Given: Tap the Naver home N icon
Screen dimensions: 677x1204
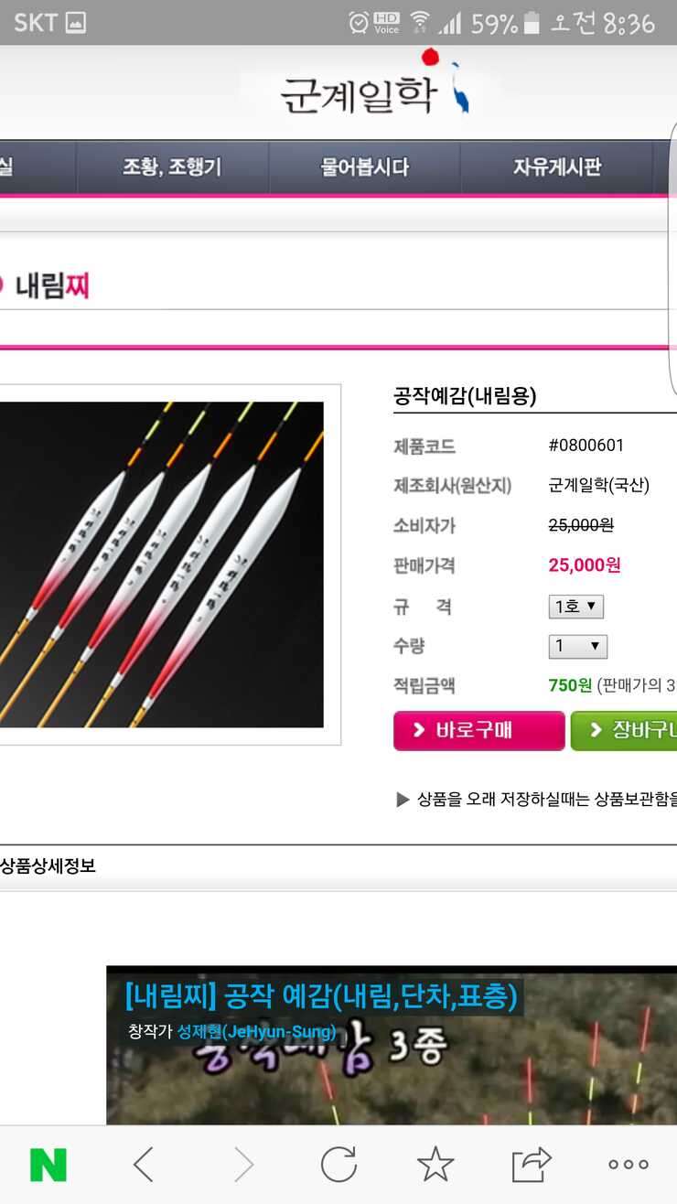Looking at the screenshot, I should click(x=48, y=1165).
